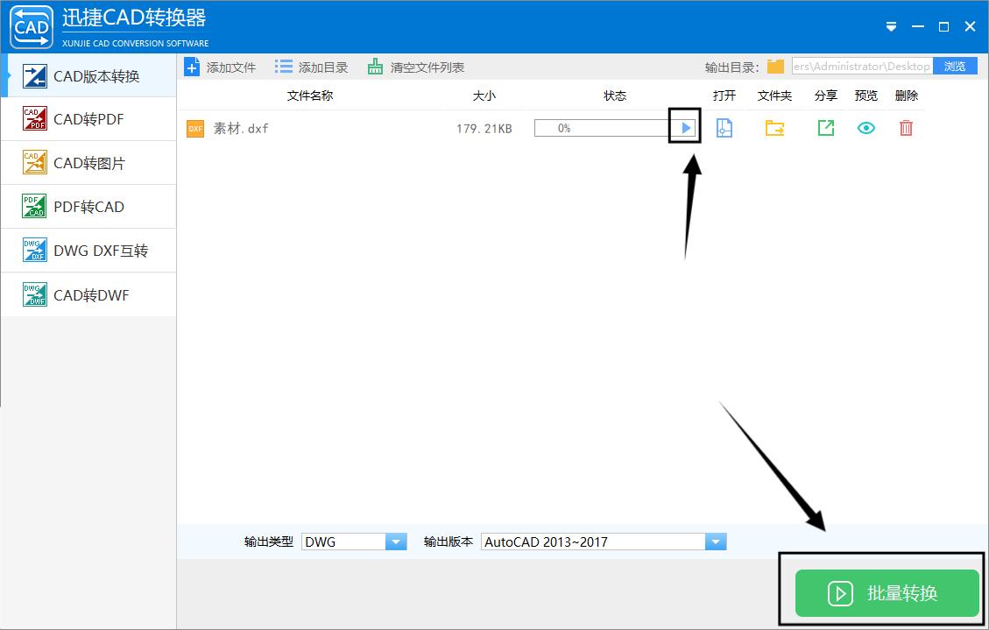Preview 素材.dxf with the eye icon

click(865, 128)
